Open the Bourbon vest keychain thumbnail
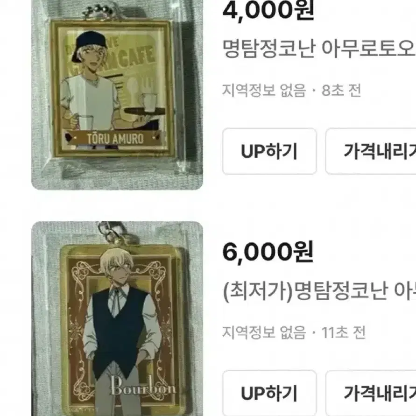 pyautogui.click(x=117, y=318)
